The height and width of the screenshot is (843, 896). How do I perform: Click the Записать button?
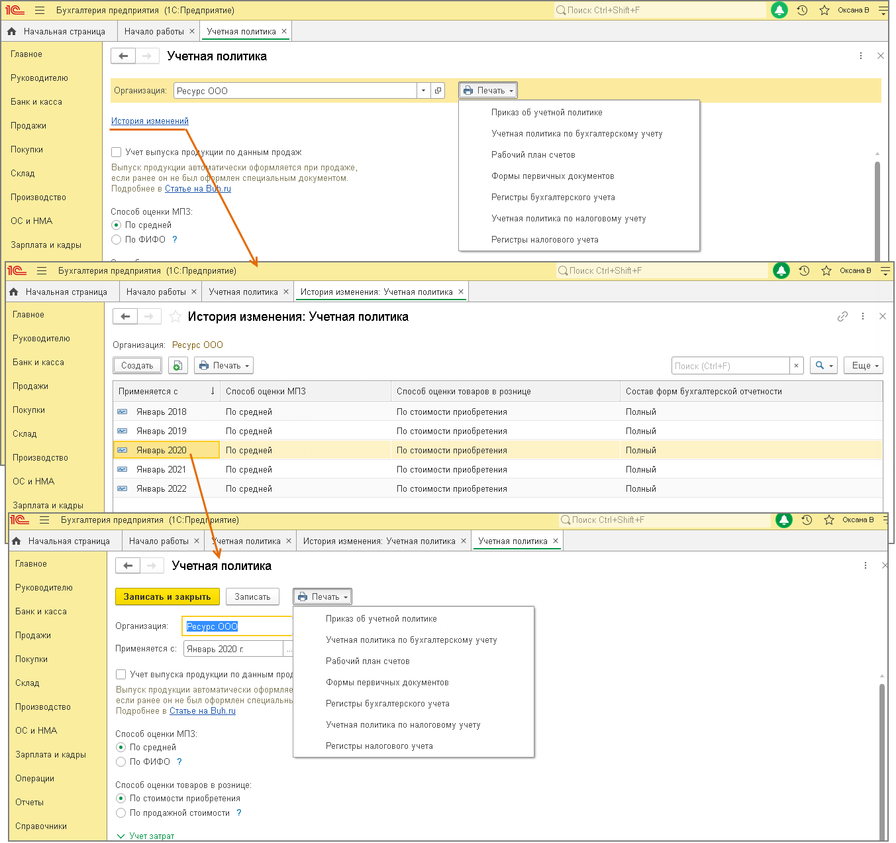pos(252,597)
